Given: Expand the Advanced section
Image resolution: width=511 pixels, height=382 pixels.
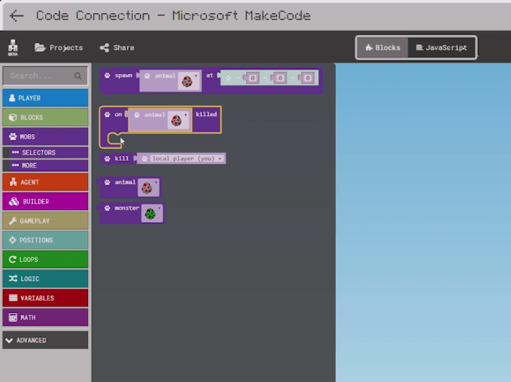Looking at the screenshot, I should point(45,340).
